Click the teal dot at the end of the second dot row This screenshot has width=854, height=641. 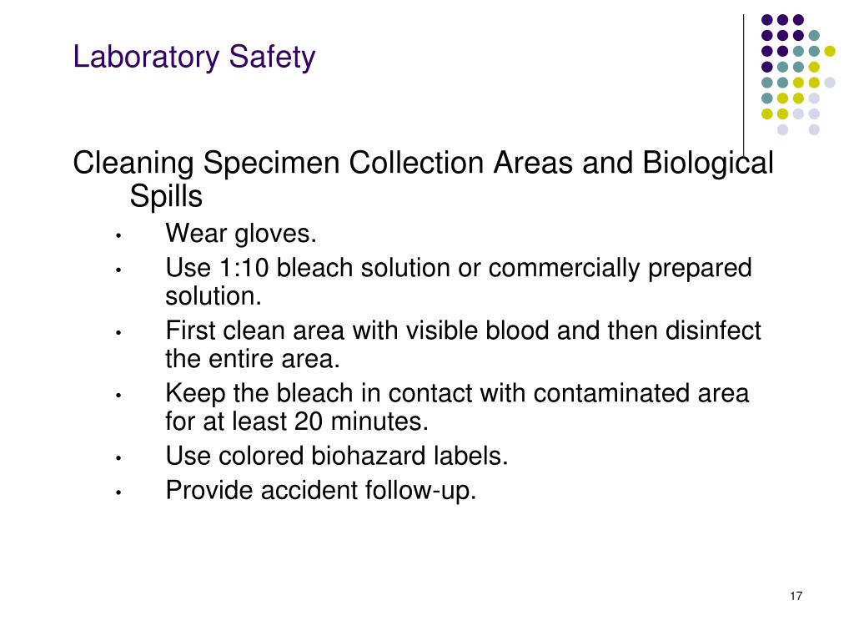click(x=814, y=35)
